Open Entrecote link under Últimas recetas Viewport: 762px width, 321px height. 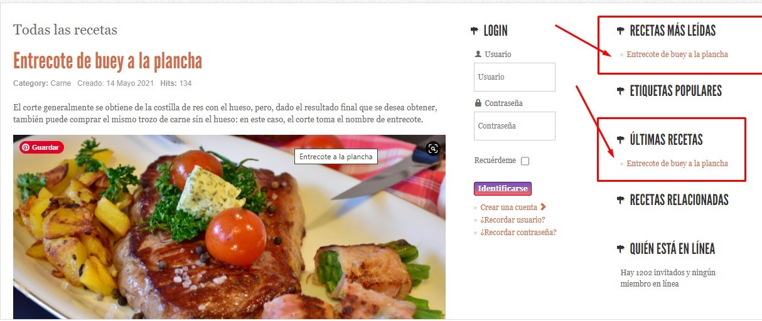pos(677,164)
